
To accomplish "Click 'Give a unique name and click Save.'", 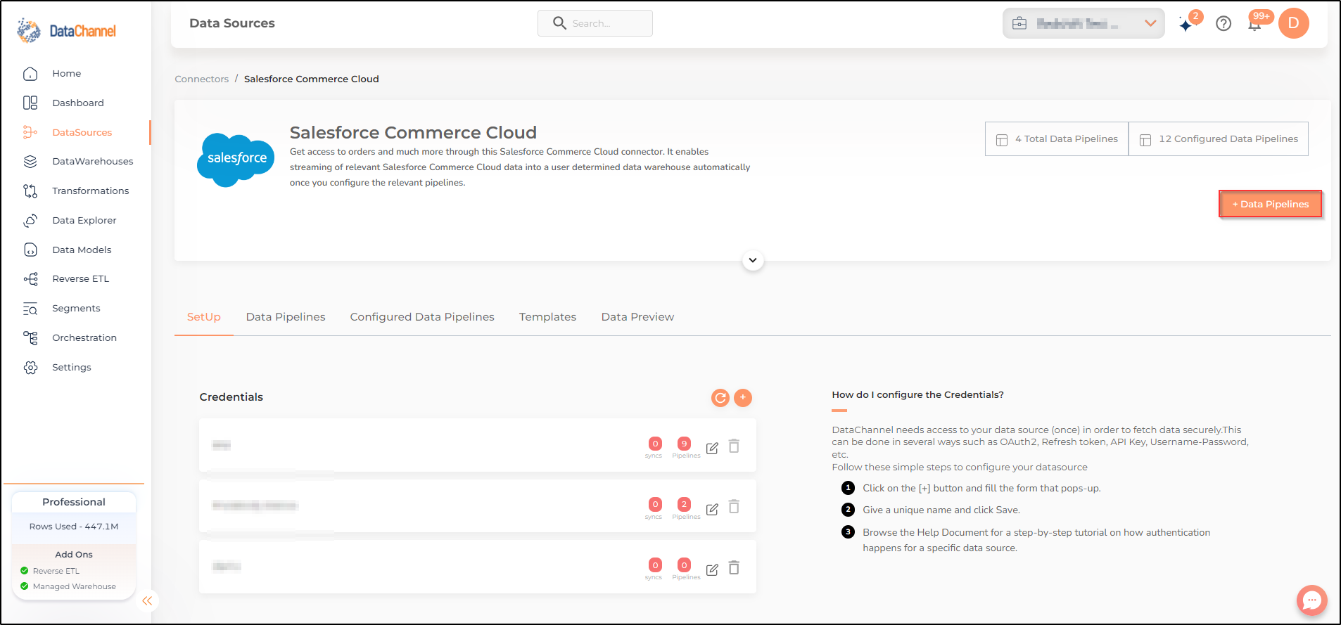I will (x=941, y=510).
